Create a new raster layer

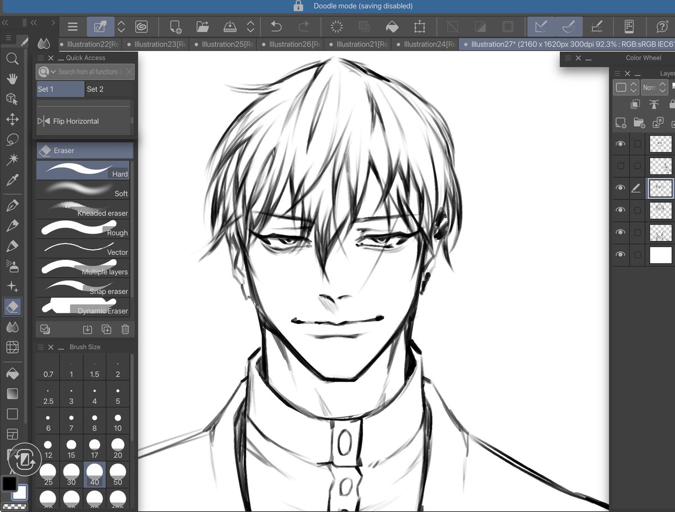tap(620, 123)
